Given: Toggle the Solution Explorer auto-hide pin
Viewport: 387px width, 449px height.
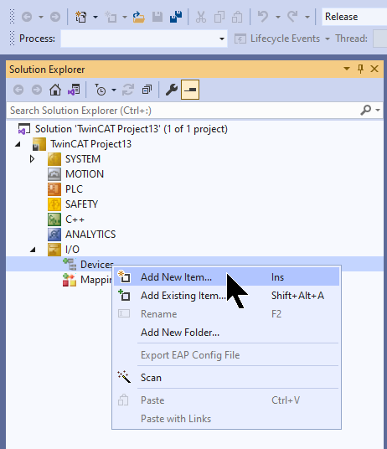Looking at the screenshot, I should [x=361, y=69].
